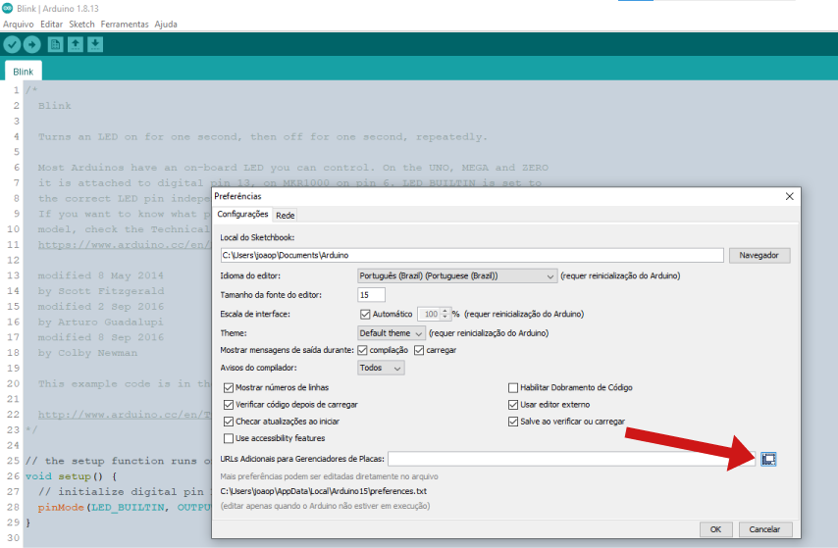Click the Tamanho da fonte field
Image resolution: width=838 pixels, height=548 pixels.
(x=371, y=295)
